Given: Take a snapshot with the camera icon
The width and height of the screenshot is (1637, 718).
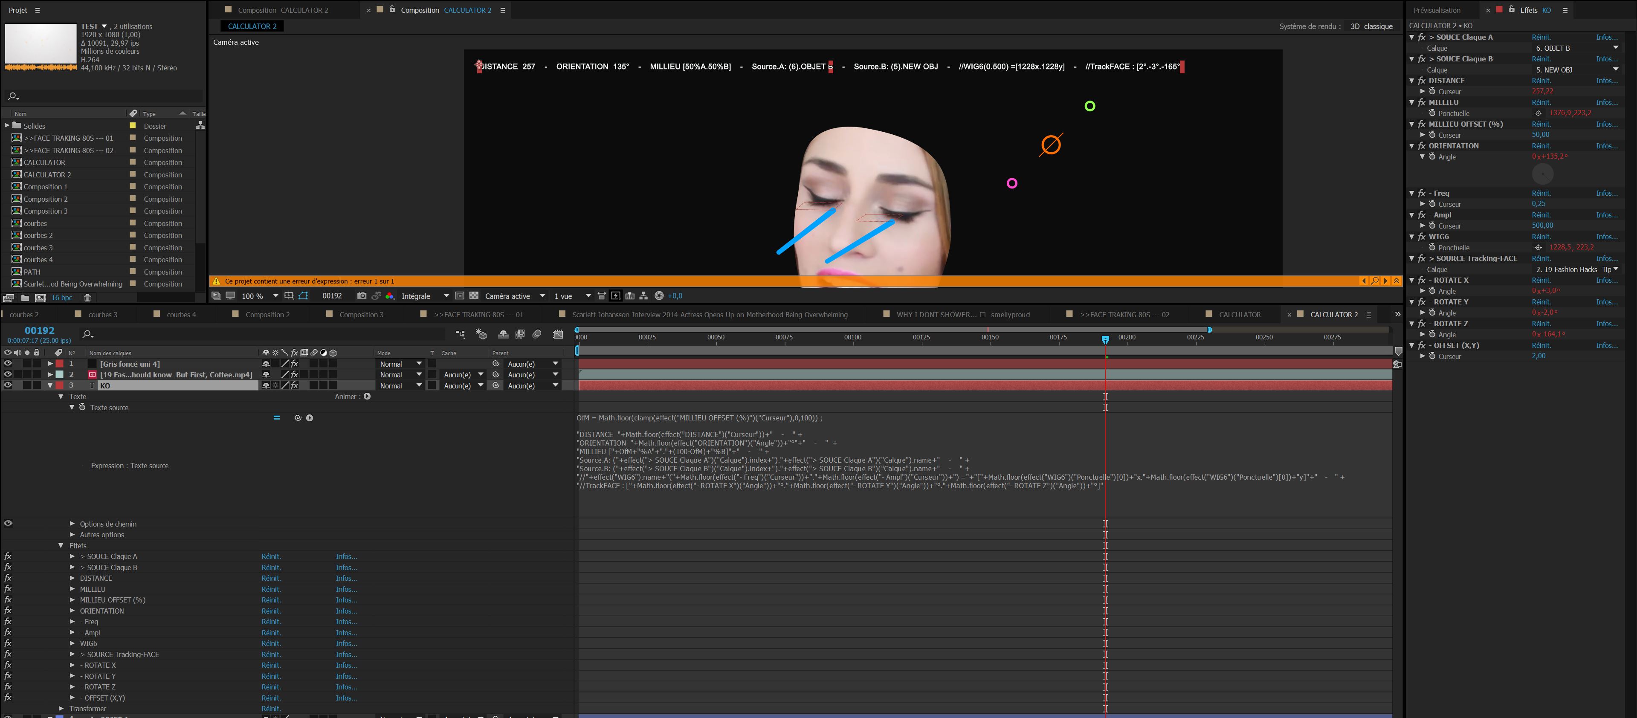Looking at the screenshot, I should (x=362, y=296).
